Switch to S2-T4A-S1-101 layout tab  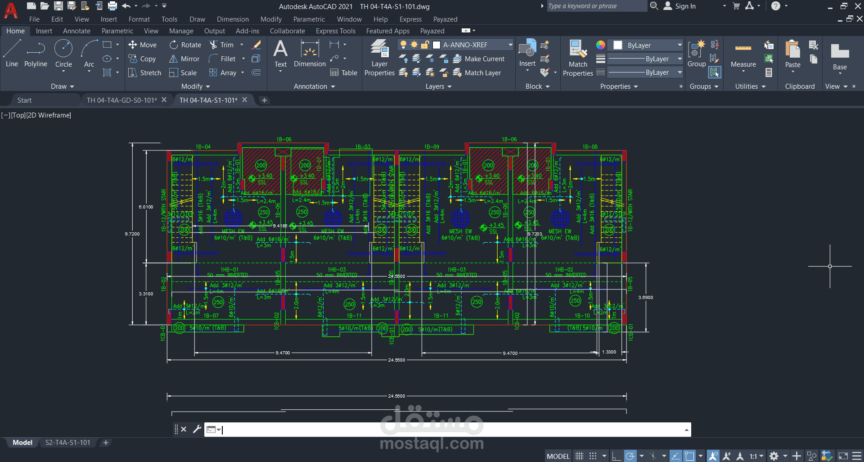pos(67,443)
